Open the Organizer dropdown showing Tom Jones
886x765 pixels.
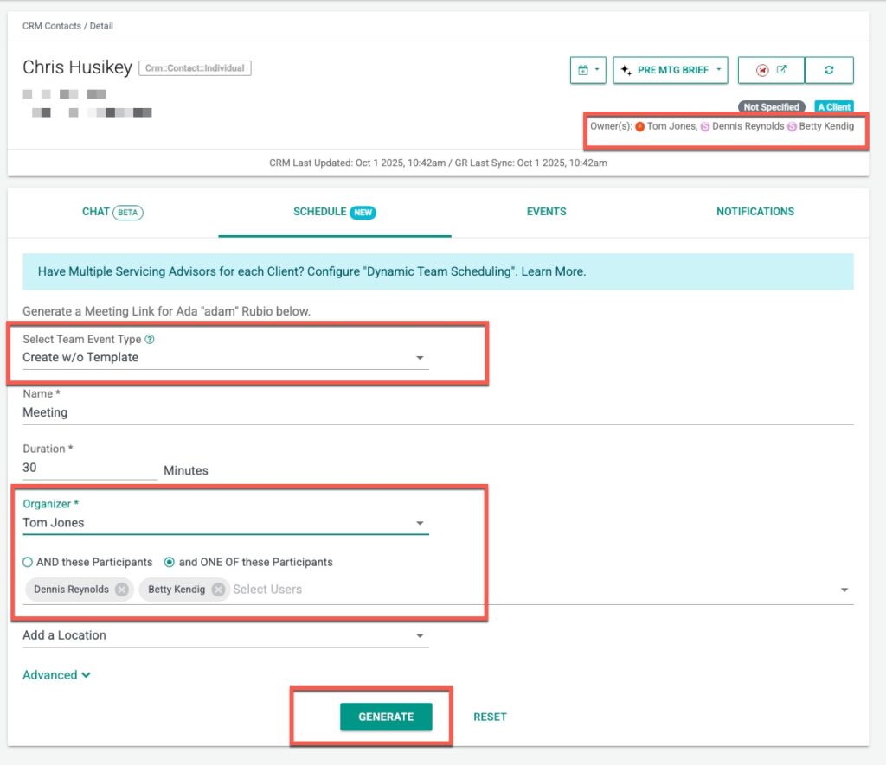225,523
